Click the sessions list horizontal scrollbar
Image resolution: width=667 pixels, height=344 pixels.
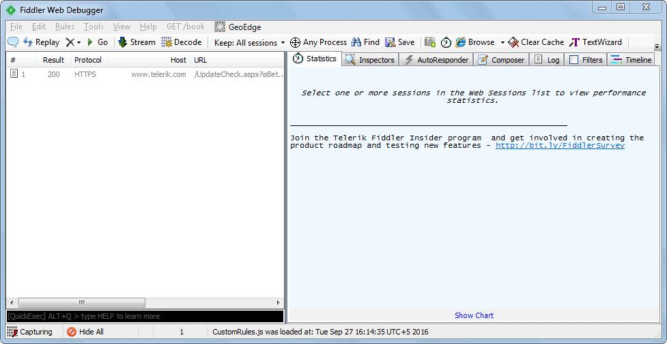82,302
